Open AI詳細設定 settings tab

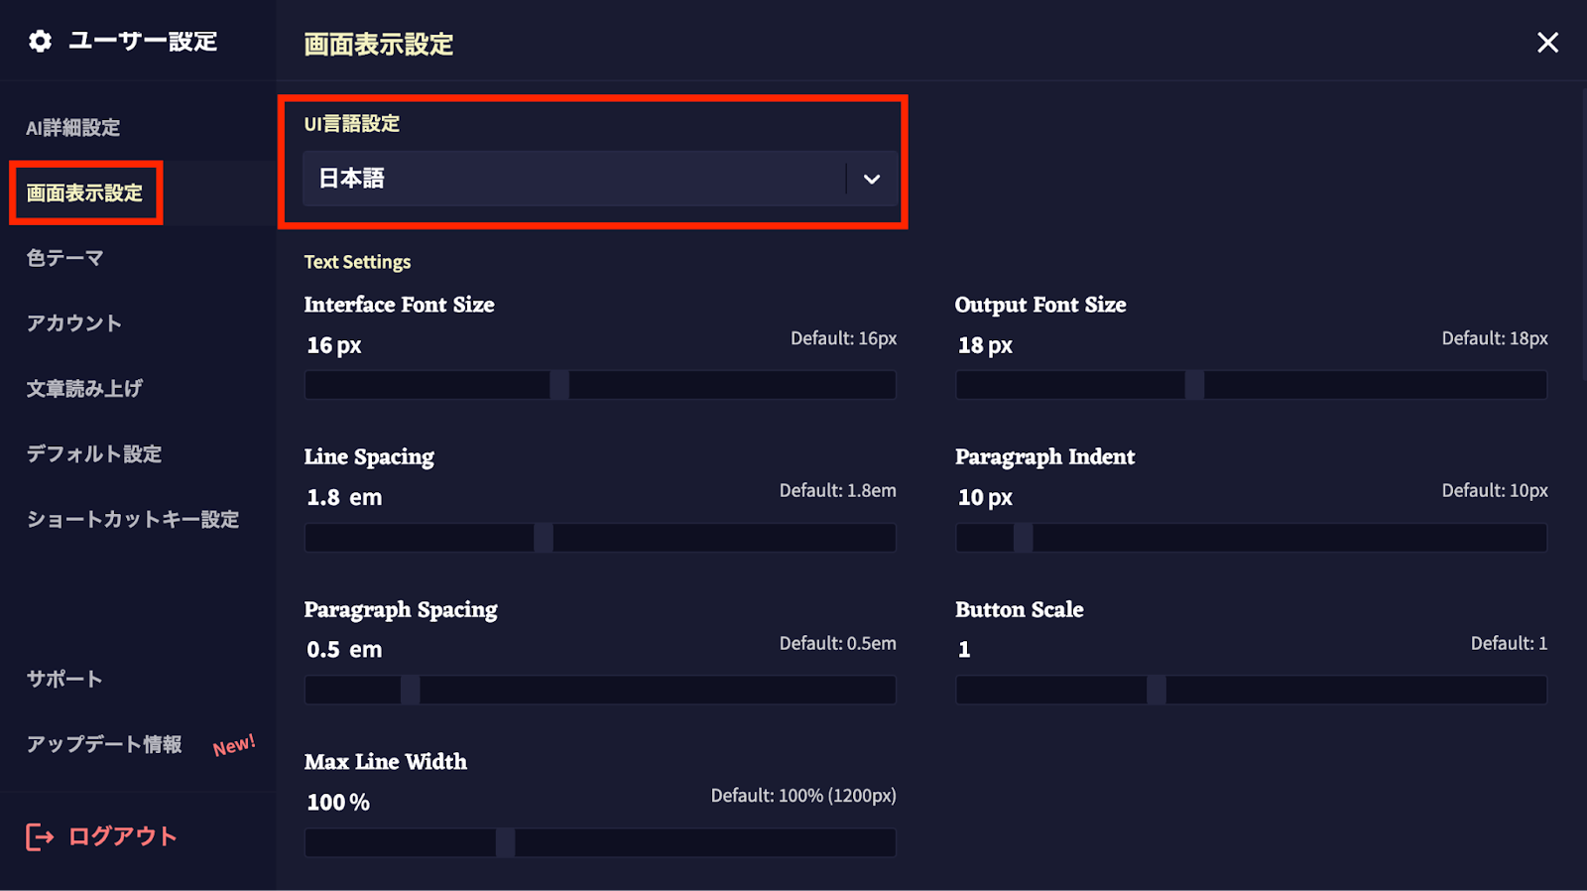point(73,128)
